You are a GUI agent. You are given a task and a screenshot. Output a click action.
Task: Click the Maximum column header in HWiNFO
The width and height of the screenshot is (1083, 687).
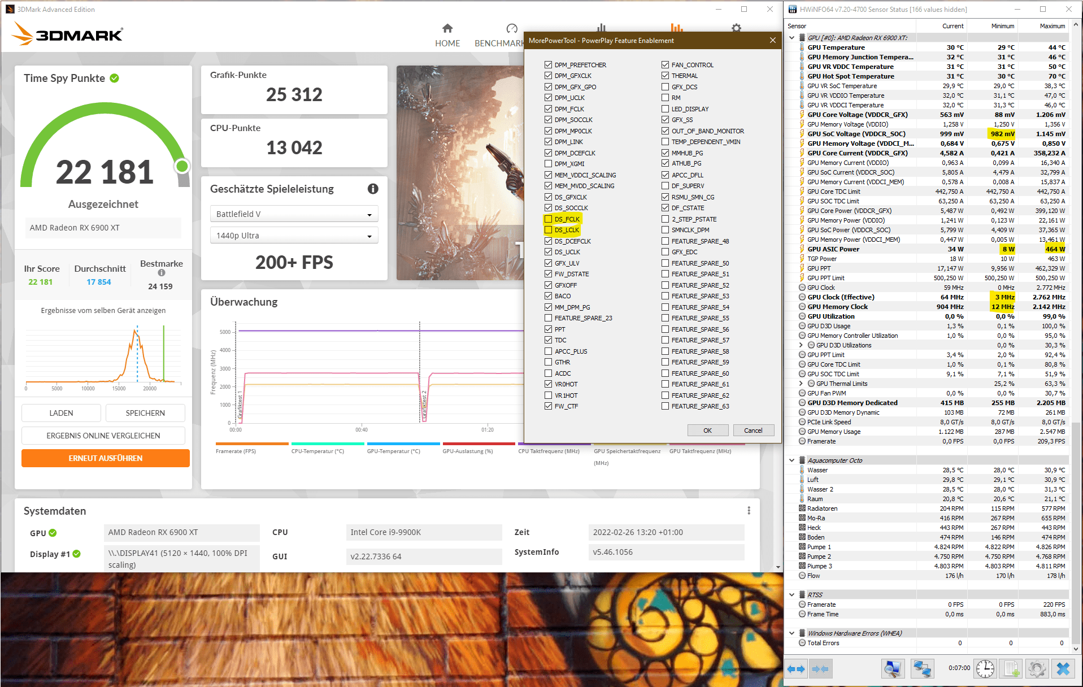point(1043,26)
